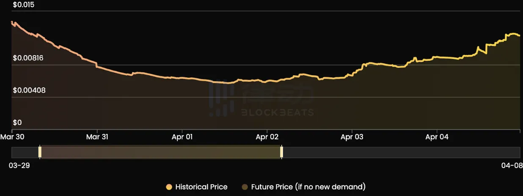Click the left handle of the date range slider
Viewport: 523px width, 196px height.
[x=40, y=152]
